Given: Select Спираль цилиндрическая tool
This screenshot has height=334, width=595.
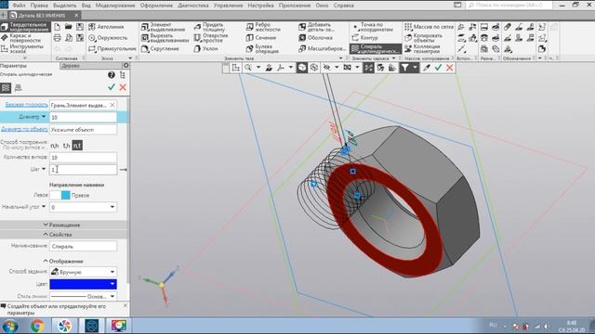Looking at the screenshot, I should tap(376, 49).
